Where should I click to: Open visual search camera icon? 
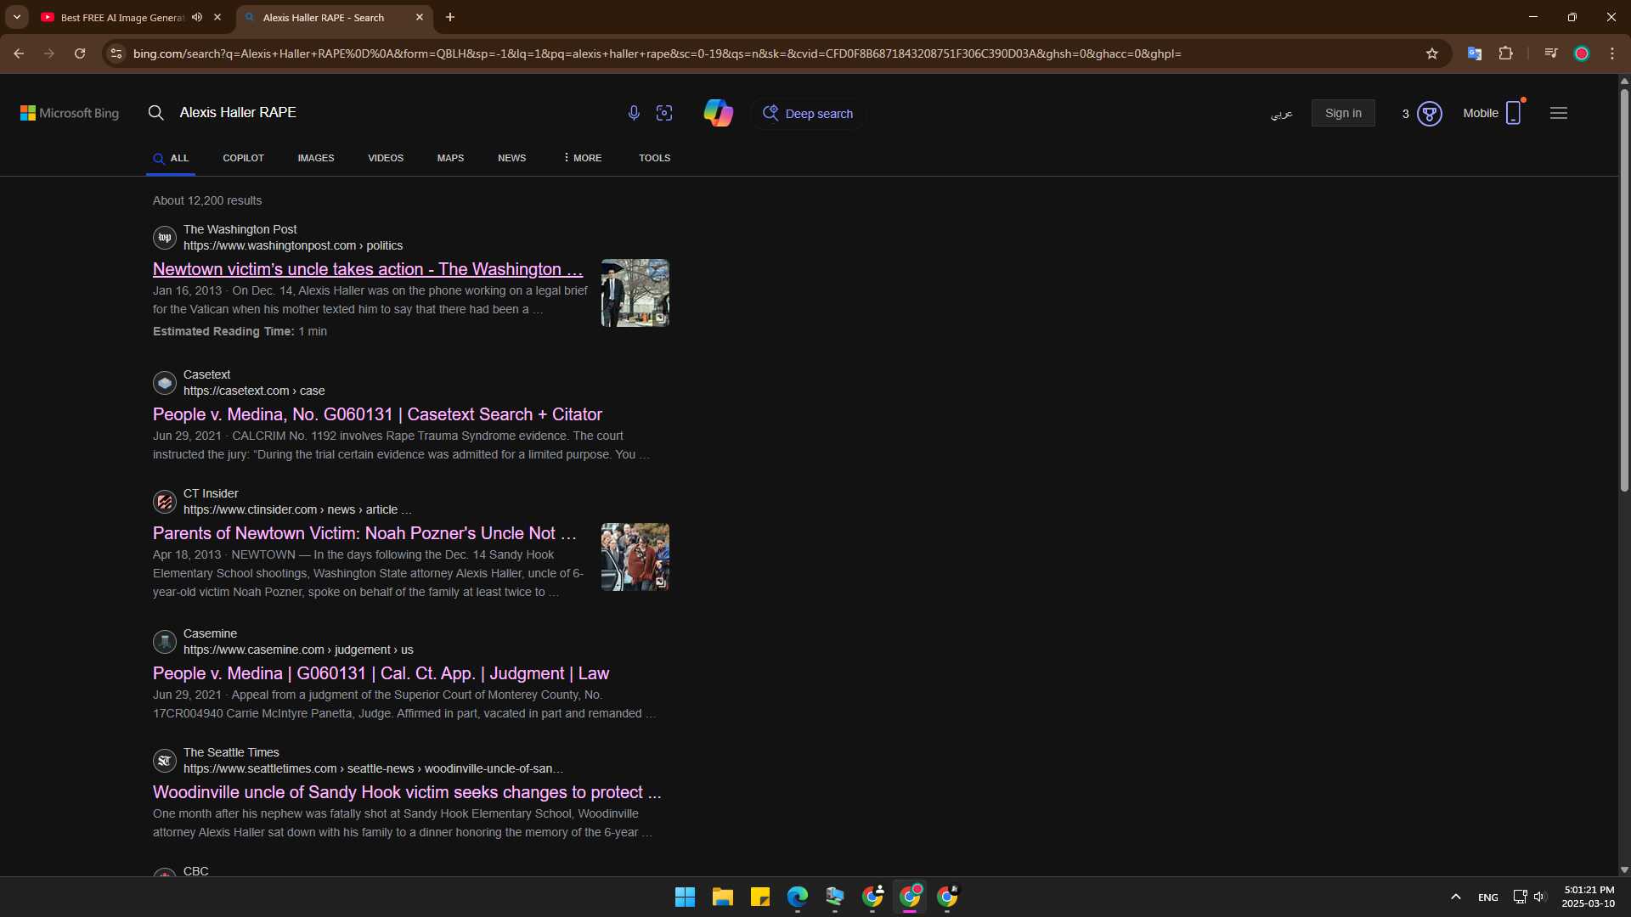[664, 113]
